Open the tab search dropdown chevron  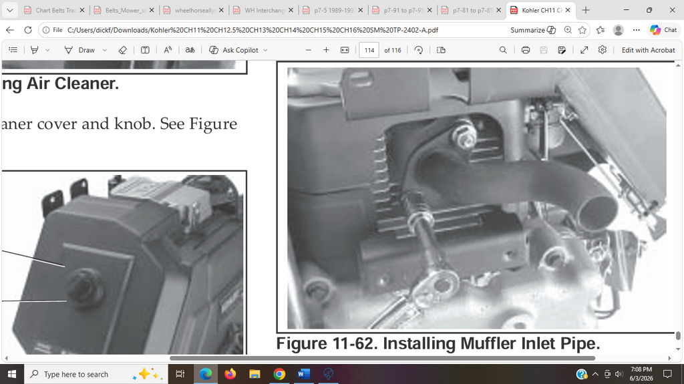[x=9, y=10]
